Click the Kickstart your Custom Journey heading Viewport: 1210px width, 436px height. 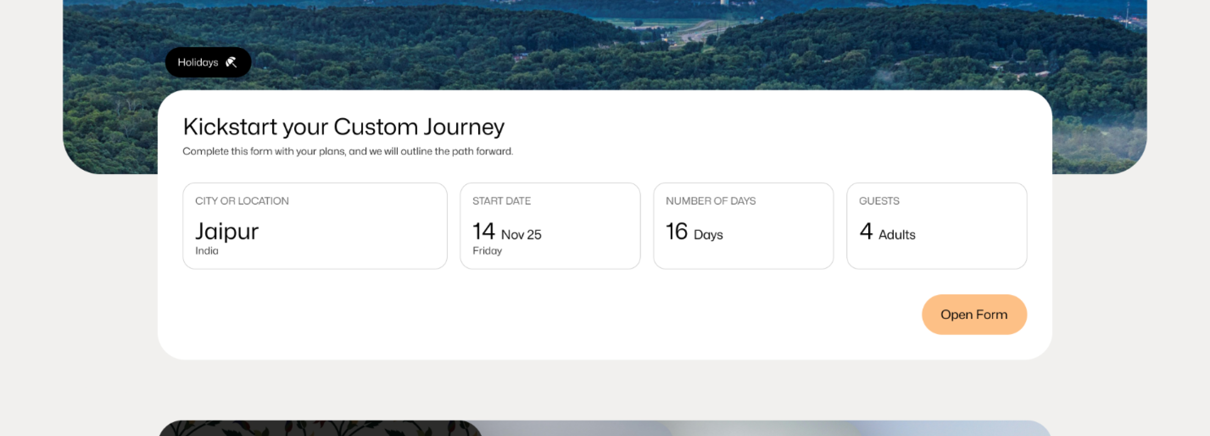point(344,127)
